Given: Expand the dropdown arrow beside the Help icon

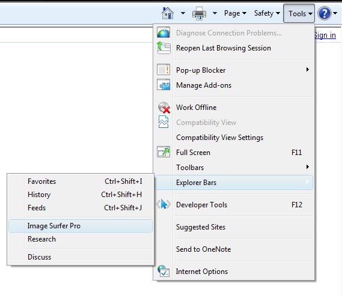Looking at the screenshot, I should tap(335, 13).
